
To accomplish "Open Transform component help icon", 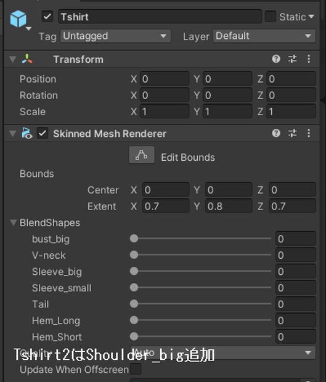I will [276, 59].
